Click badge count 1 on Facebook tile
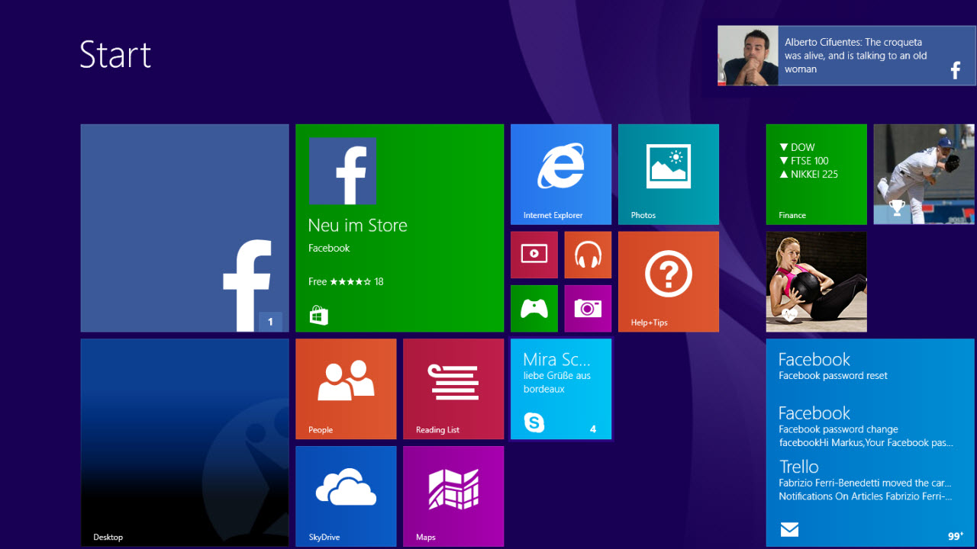Image resolution: width=977 pixels, height=549 pixels. (270, 322)
